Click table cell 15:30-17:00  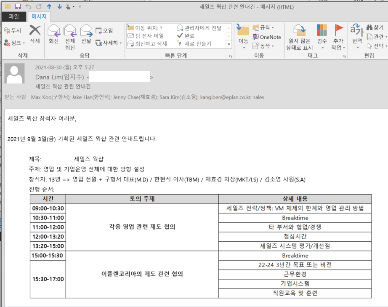[x=48, y=279]
